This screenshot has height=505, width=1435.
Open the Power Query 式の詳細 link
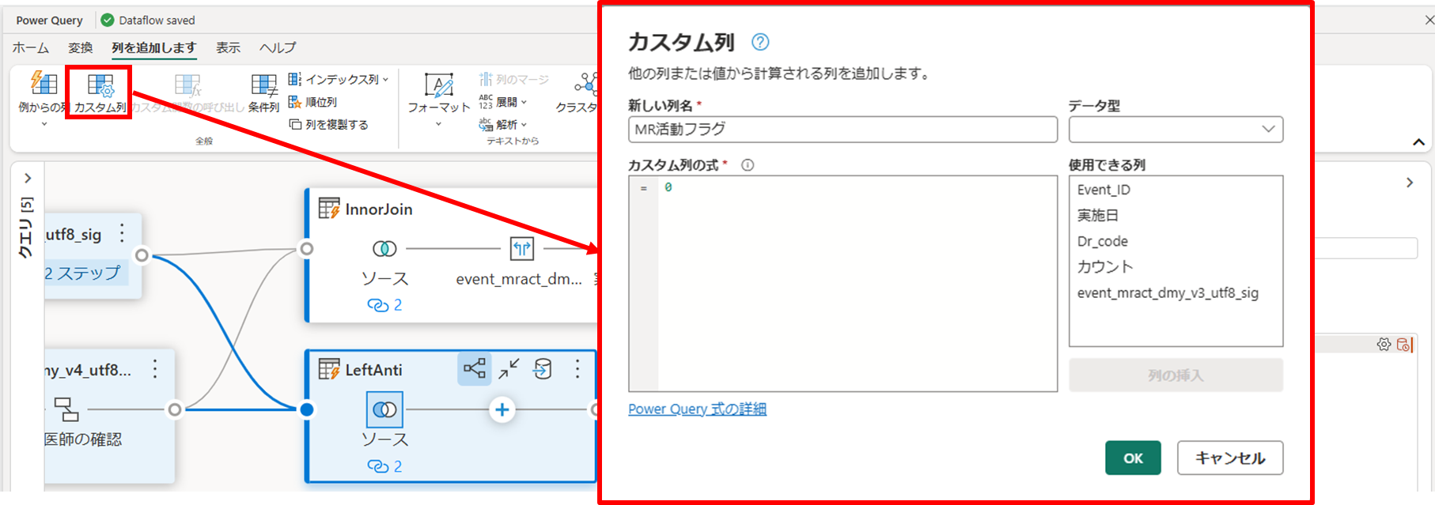click(x=697, y=409)
